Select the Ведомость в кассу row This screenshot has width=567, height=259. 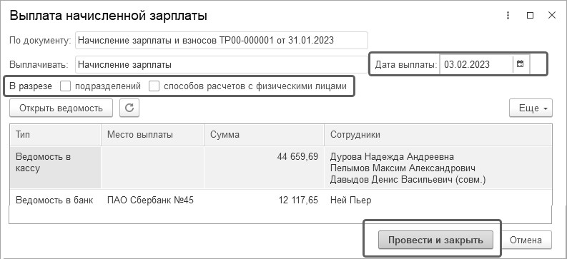click(x=280, y=168)
